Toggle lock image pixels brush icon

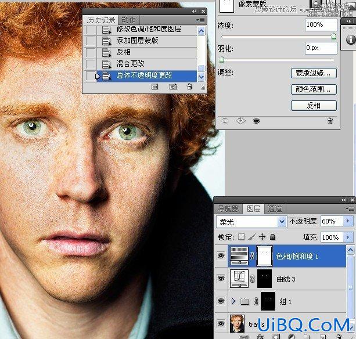point(252,237)
